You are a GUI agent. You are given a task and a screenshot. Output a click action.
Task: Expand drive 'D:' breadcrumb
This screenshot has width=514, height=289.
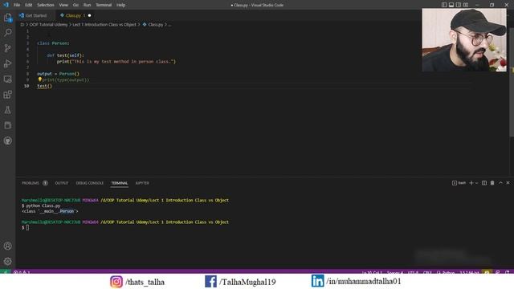pos(22,25)
